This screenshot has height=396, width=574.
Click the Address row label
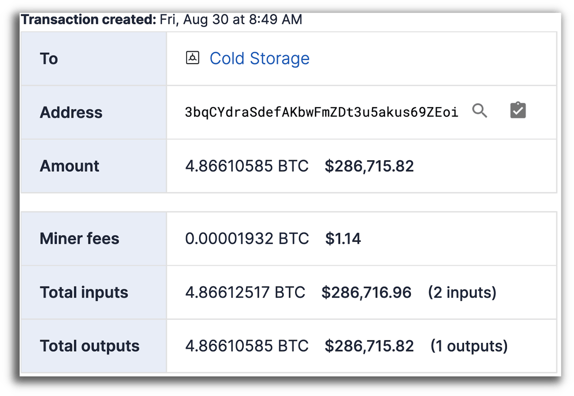click(x=71, y=112)
